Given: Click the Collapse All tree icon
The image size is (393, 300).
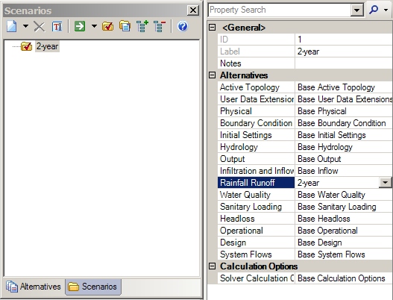Looking at the screenshot, I should click(x=160, y=26).
